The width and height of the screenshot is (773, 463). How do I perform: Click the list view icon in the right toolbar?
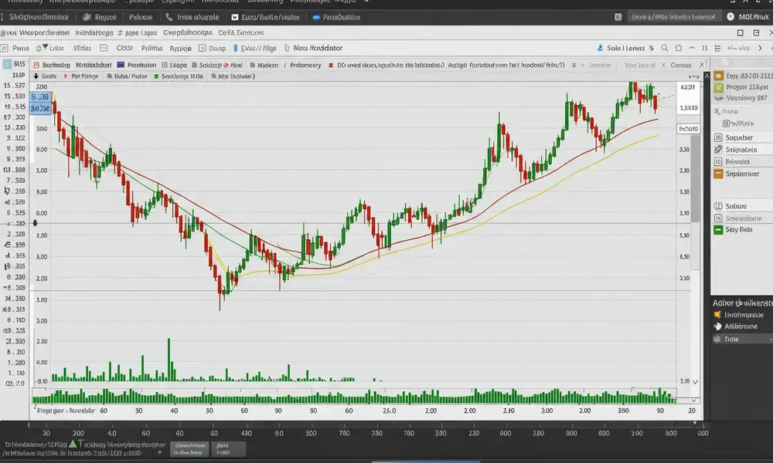pyautogui.click(x=717, y=48)
